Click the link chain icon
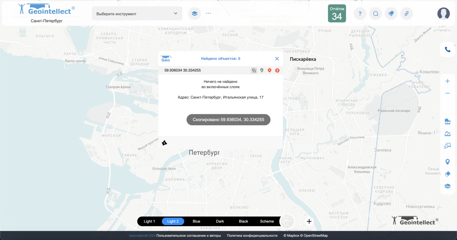 tap(406, 14)
